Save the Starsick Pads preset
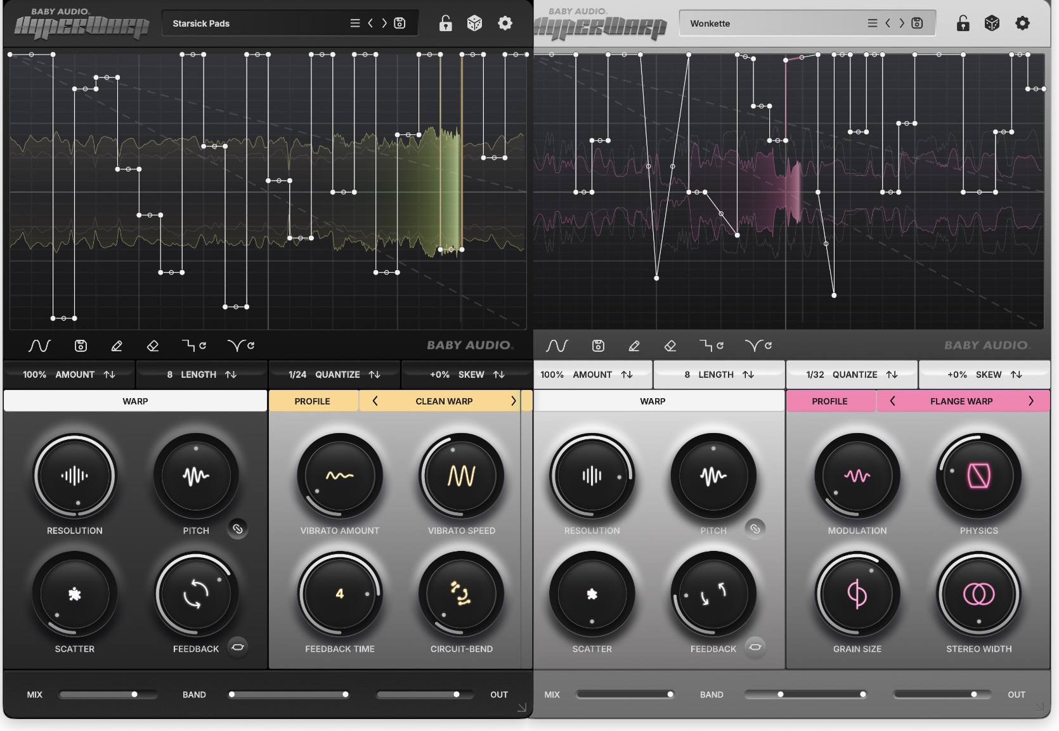The height and width of the screenshot is (731, 1059). [400, 23]
